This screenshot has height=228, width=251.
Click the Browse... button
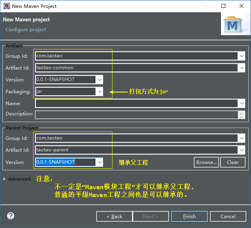pos(206,162)
